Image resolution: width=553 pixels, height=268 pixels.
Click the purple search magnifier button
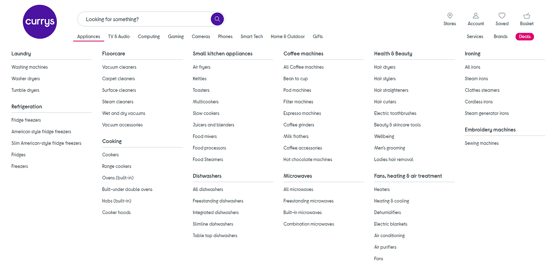[217, 19]
